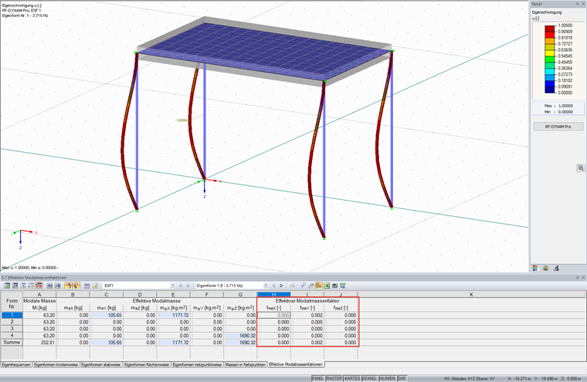Select row header 3 in table
Viewport: 587px width, 382px height.
[12, 329]
